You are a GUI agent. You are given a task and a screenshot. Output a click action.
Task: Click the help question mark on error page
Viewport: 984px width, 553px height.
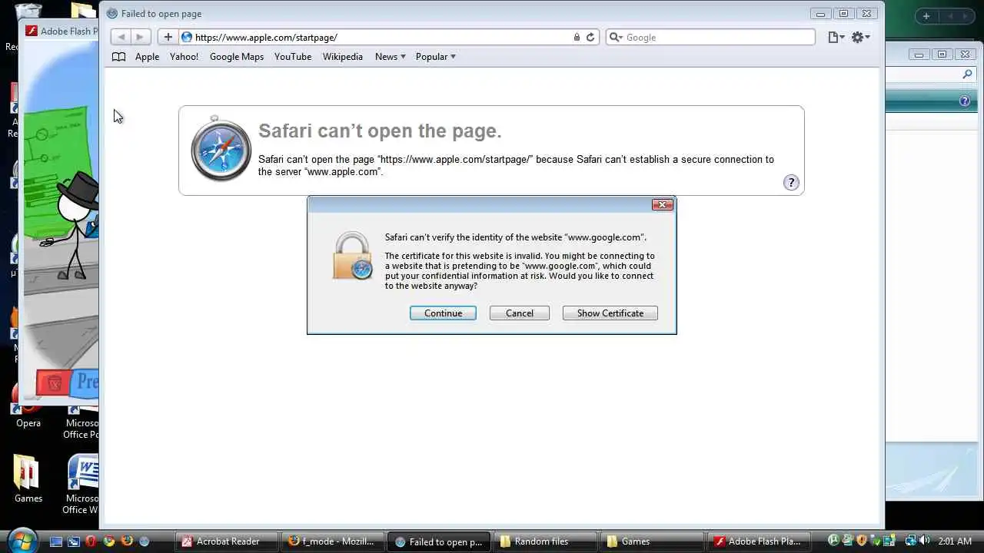click(791, 182)
